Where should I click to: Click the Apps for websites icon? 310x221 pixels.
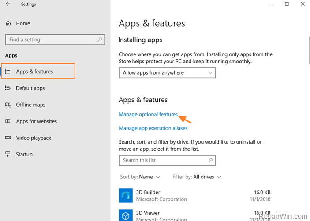click(8, 121)
